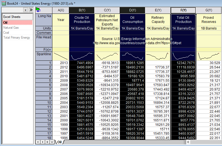Click cell value 15711
The width and height of the screenshot is (222, 146).
point(158,129)
